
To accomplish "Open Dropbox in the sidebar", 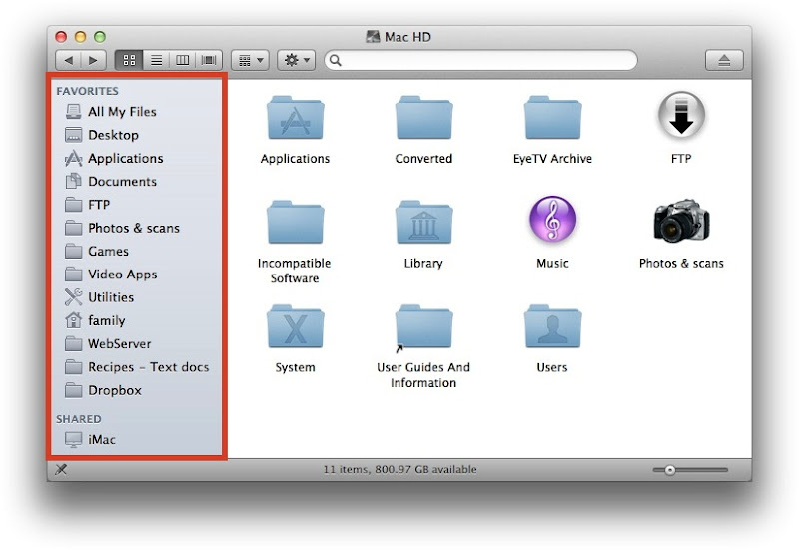I will pyautogui.click(x=104, y=390).
